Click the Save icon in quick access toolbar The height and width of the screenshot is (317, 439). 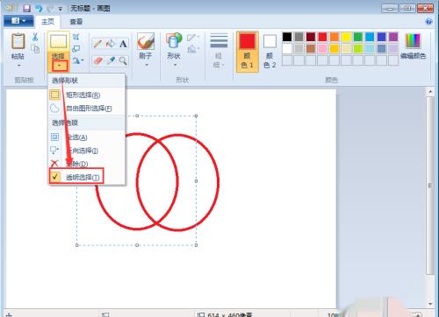pyautogui.click(x=26, y=8)
